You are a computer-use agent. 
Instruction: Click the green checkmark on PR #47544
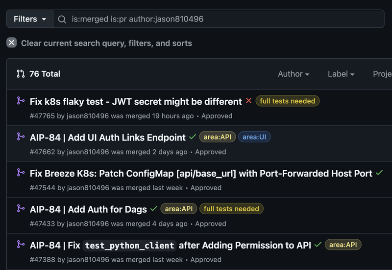379,173
